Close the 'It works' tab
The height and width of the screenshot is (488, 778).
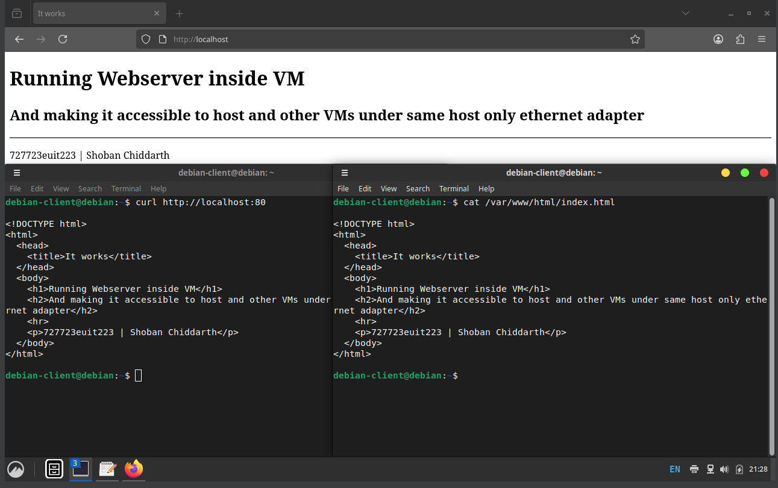point(157,13)
